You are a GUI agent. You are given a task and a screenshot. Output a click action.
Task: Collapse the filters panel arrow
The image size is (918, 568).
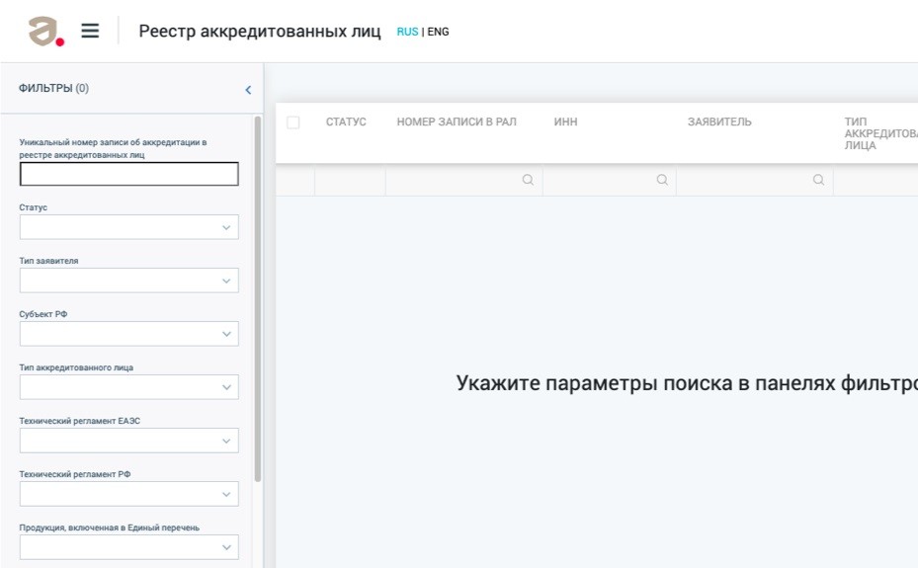[248, 90]
